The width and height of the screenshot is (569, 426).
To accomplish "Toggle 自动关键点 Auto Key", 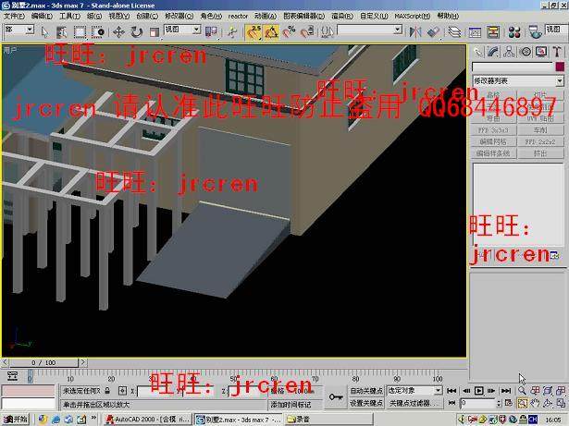I will coord(366,391).
